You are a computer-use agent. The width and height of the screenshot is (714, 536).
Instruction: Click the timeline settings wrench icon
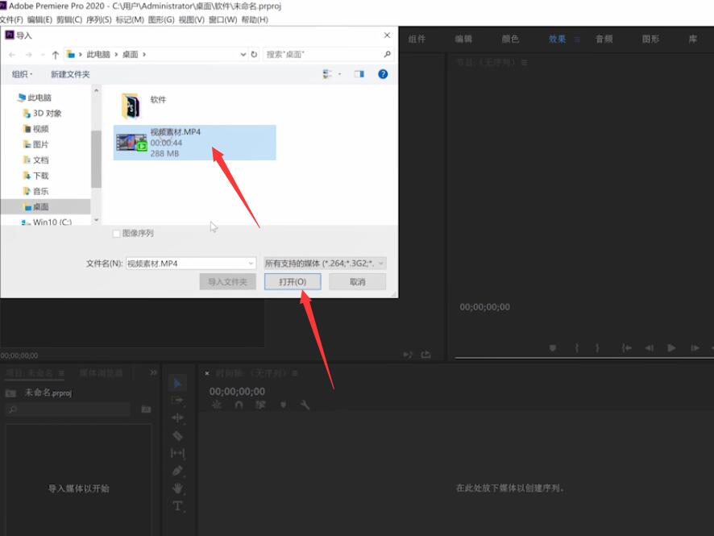click(x=305, y=405)
